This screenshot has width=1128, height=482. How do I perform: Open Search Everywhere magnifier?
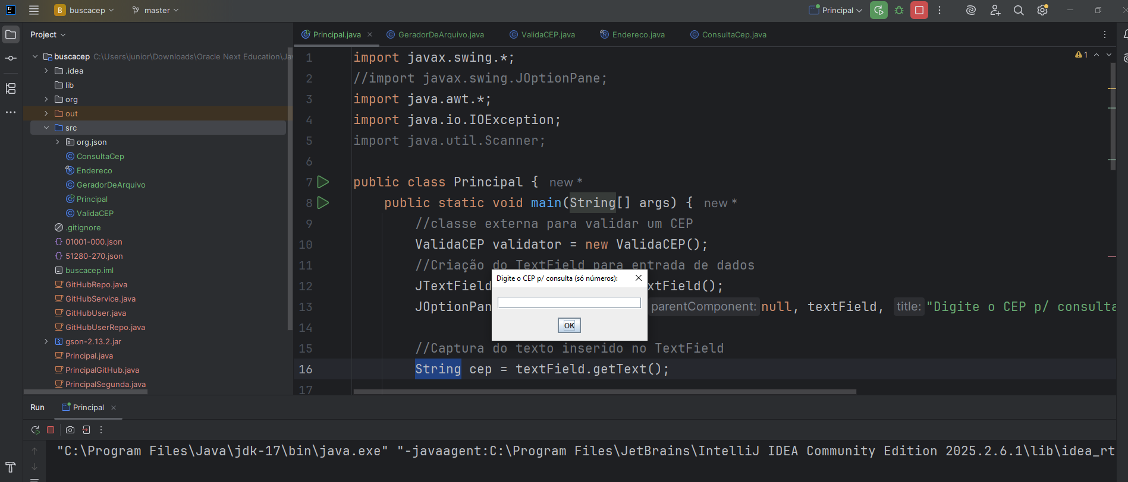click(x=1019, y=10)
